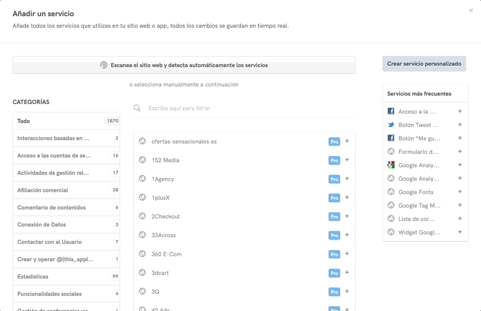Click the Twitter Botón Tweet icon

(x=391, y=125)
